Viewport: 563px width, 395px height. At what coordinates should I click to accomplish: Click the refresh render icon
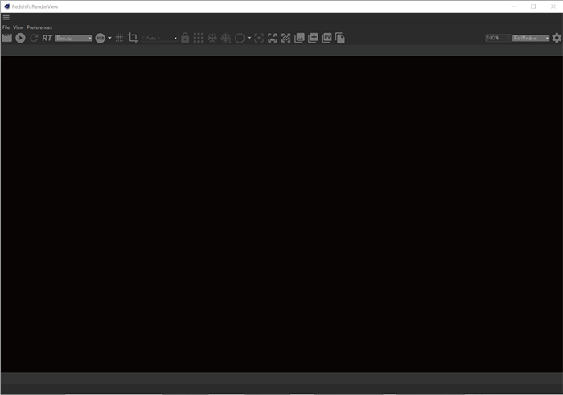tap(34, 38)
